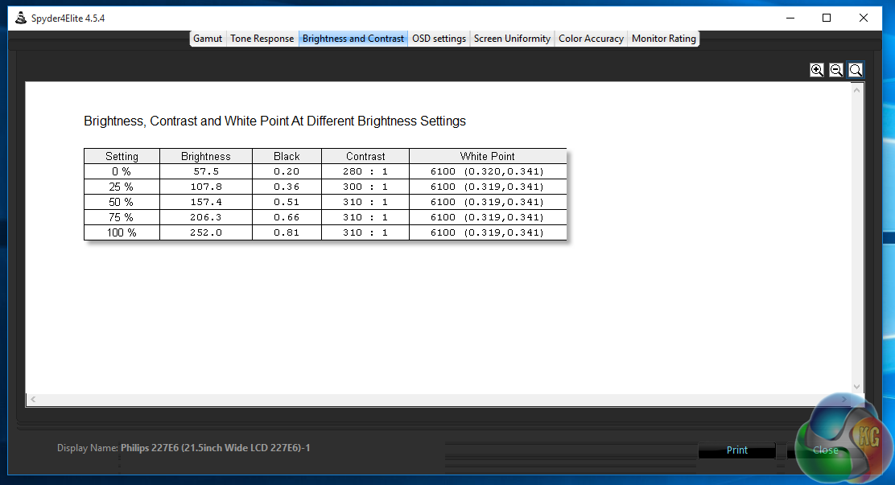The width and height of the screenshot is (895, 485).
Task: Go to the OSD settings tab
Action: (439, 39)
